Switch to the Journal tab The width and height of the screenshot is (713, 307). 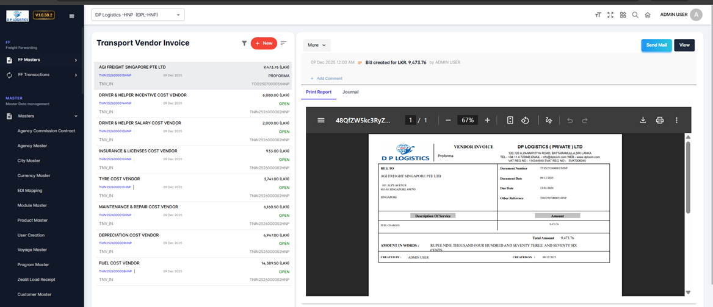click(x=350, y=92)
